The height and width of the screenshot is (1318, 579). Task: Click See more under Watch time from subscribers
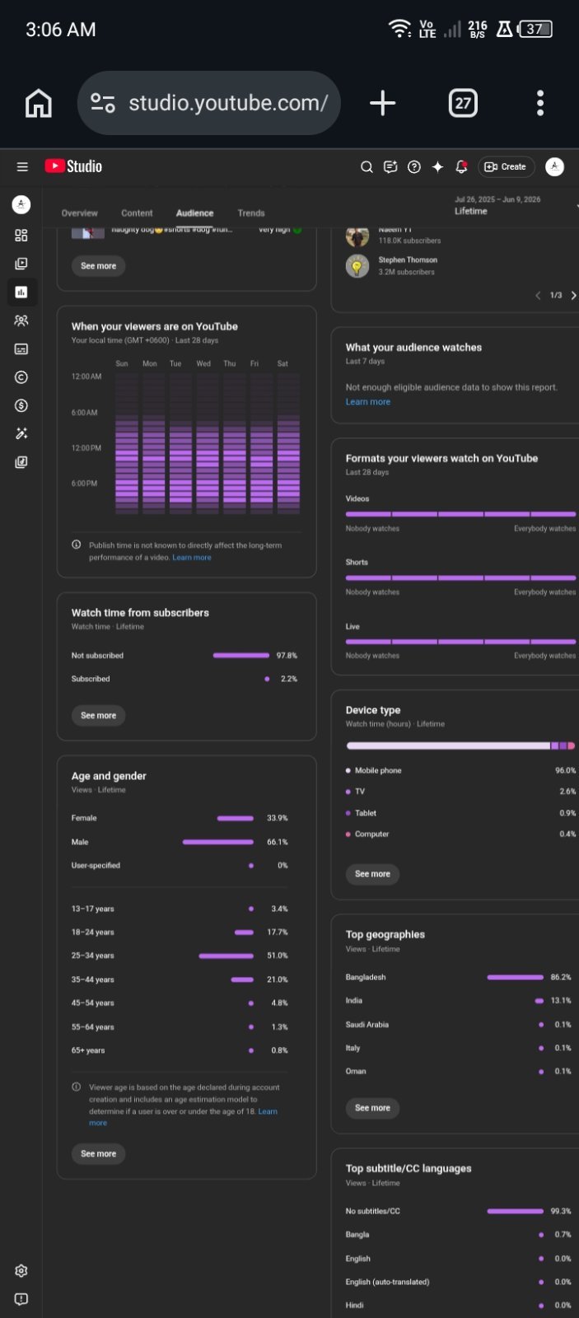click(99, 716)
